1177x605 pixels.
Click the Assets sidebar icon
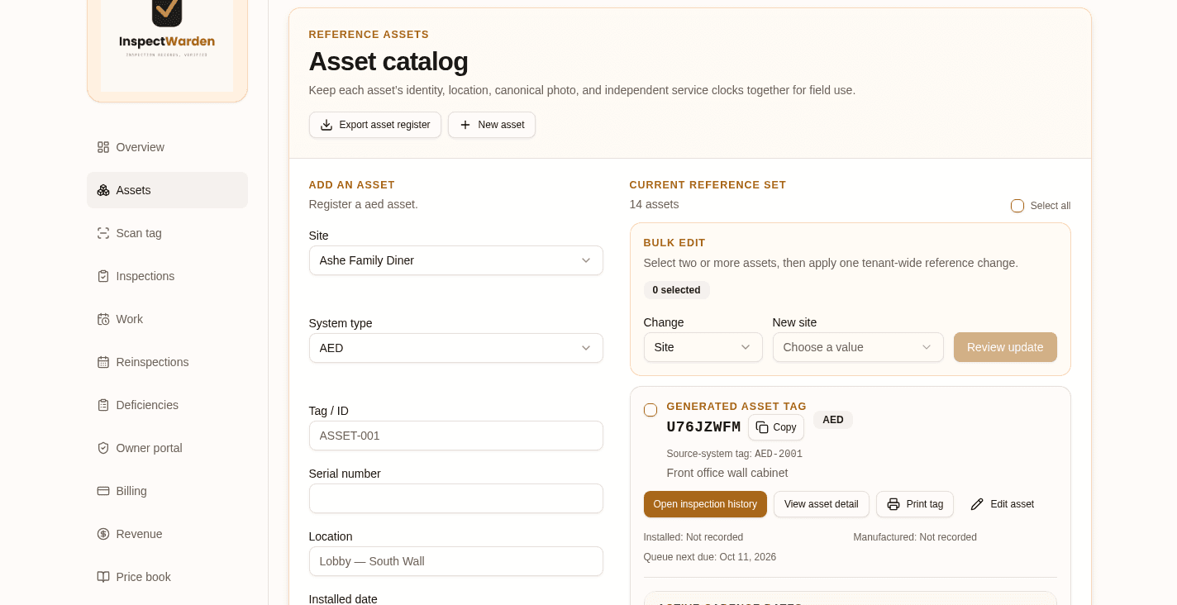[x=103, y=190]
